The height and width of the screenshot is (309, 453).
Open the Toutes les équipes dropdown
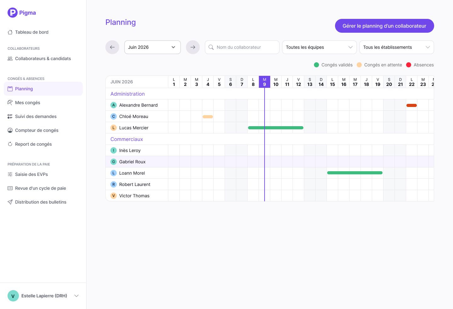319,47
